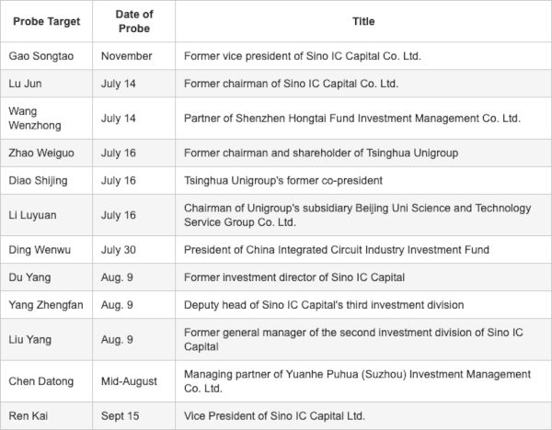Select the Gao Songtao name cell
The image size is (552, 430).
[x=40, y=56]
